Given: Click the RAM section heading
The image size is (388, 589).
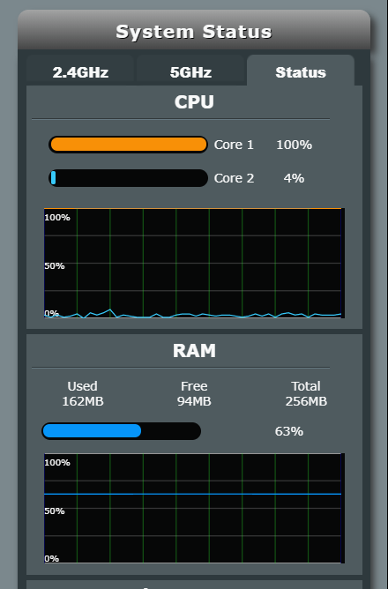Looking at the screenshot, I should (194, 350).
